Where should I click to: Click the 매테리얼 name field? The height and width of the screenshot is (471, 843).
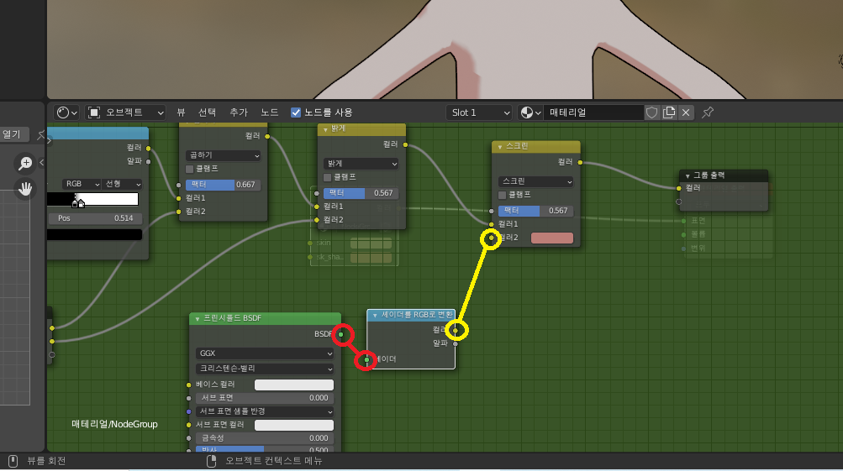pyautogui.click(x=593, y=113)
